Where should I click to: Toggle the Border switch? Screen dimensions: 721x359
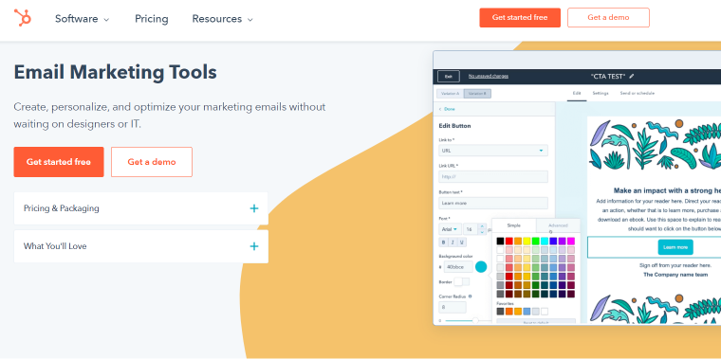click(462, 281)
